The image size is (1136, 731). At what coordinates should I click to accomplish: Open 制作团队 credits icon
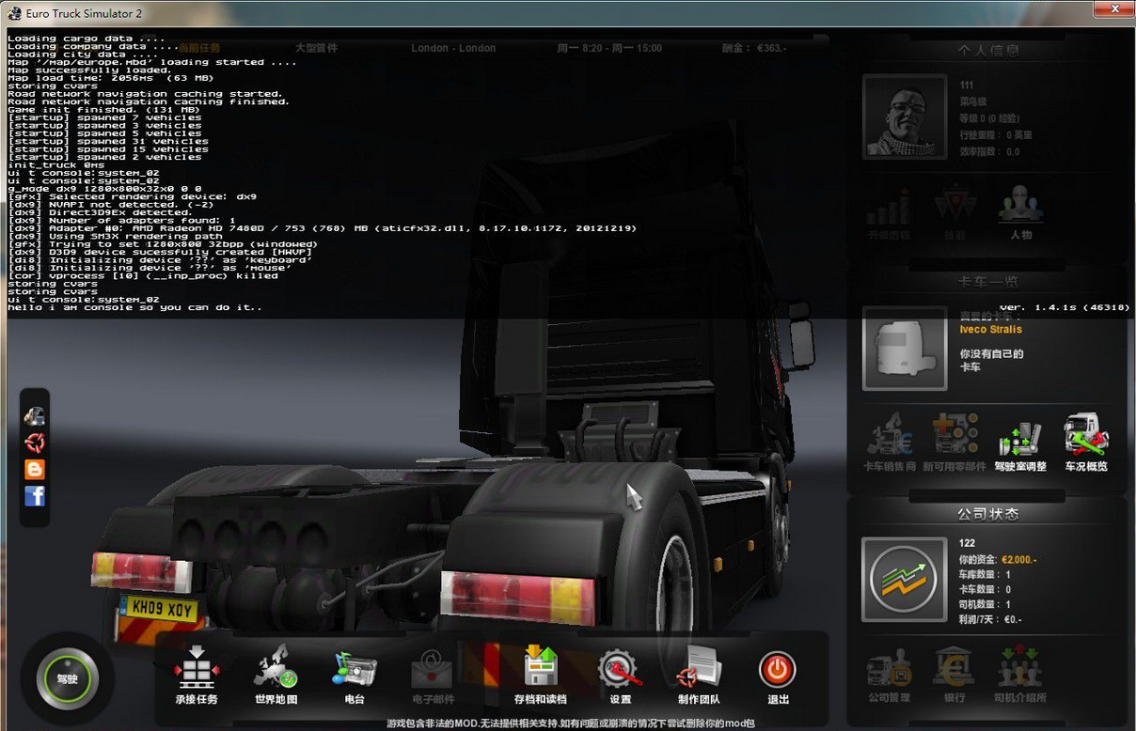click(699, 675)
